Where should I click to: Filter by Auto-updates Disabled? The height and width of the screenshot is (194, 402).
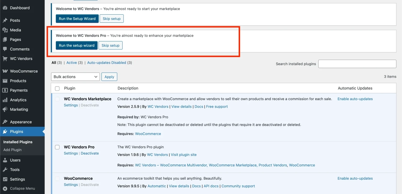pos(107,63)
